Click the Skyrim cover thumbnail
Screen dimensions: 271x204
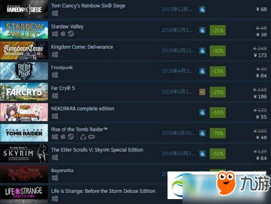[24, 153]
